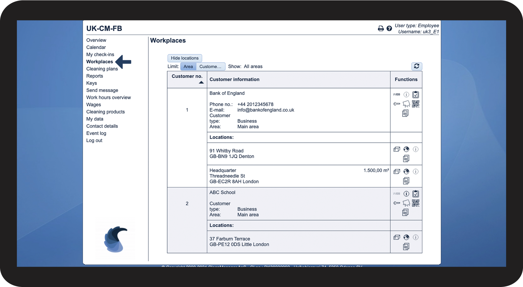Image resolution: width=523 pixels, height=287 pixels.
Task: Open the Bank of England checklist clipboard icon
Action: pyautogui.click(x=416, y=95)
